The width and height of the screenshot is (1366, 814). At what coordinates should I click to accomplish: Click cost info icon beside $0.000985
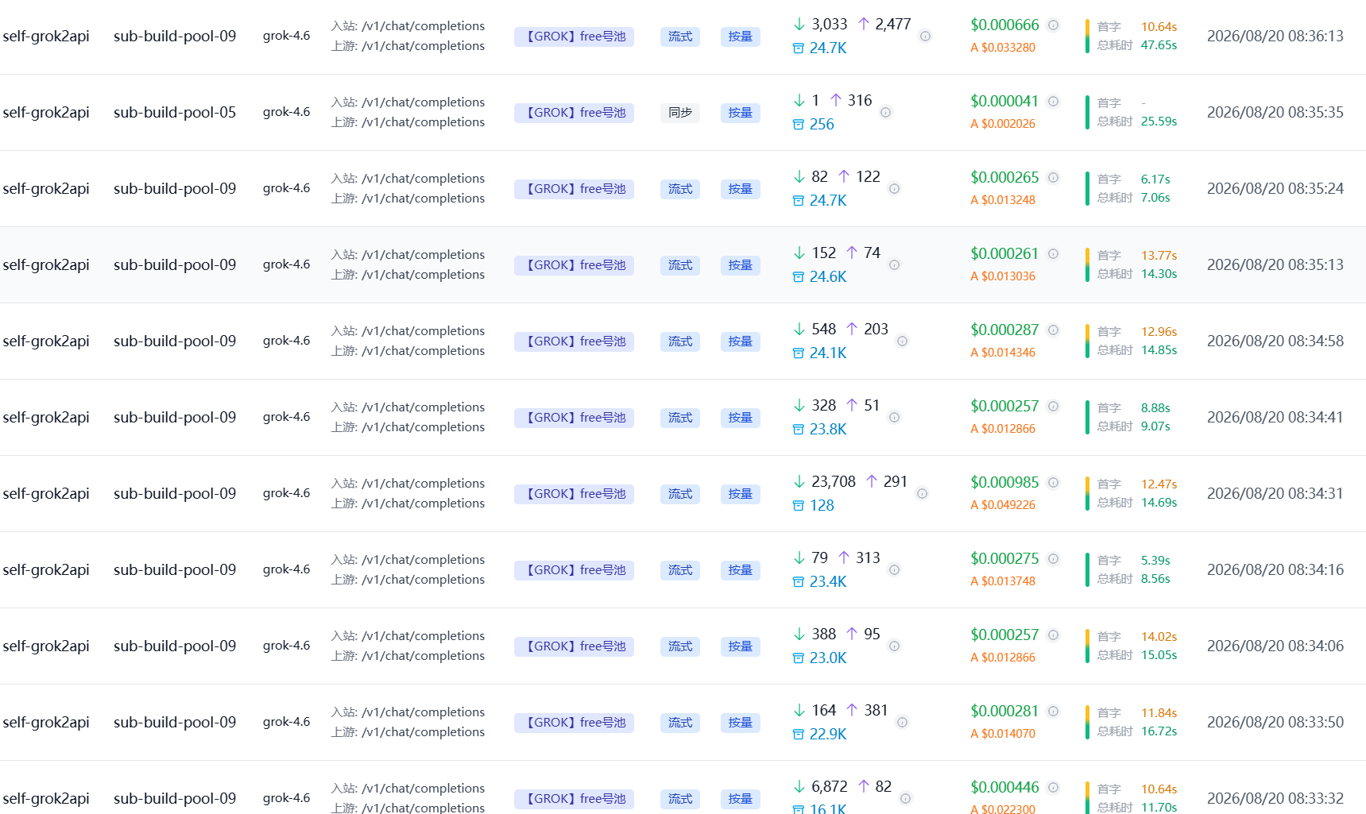click(1053, 482)
